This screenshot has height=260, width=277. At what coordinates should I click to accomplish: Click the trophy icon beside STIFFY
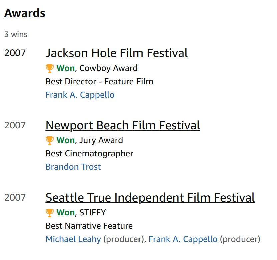click(49, 213)
